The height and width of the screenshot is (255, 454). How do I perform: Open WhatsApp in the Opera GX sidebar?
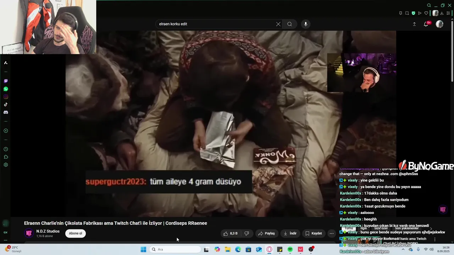click(x=6, y=89)
